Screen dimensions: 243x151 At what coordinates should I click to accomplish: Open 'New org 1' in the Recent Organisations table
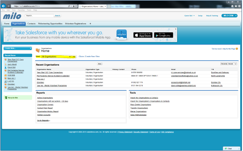click(41, 79)
